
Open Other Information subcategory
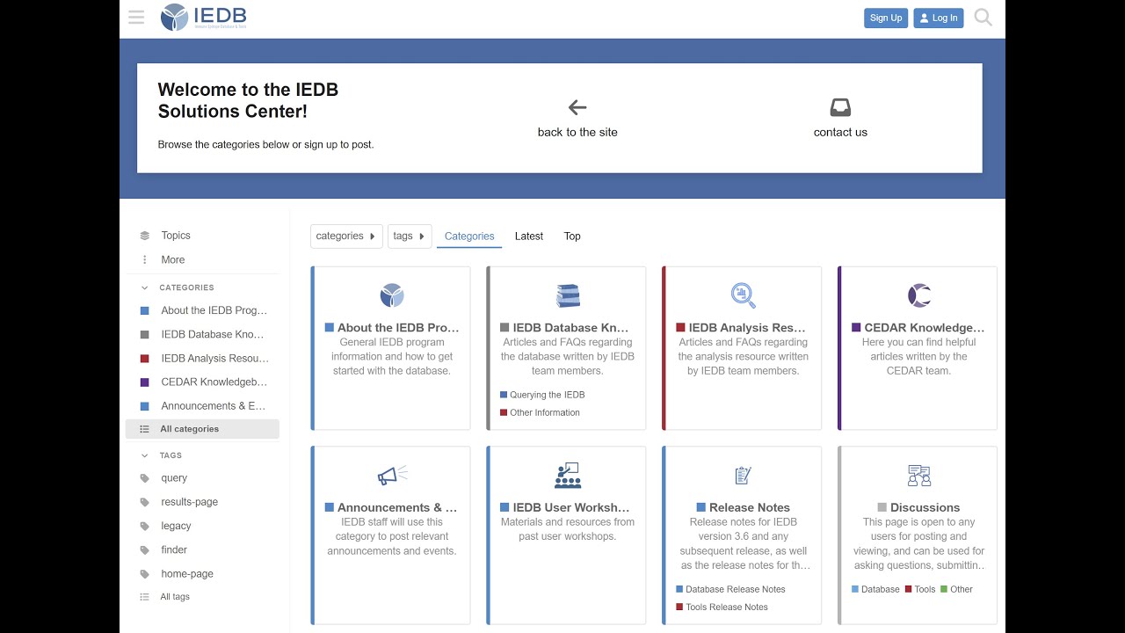(x=540, y=412)
